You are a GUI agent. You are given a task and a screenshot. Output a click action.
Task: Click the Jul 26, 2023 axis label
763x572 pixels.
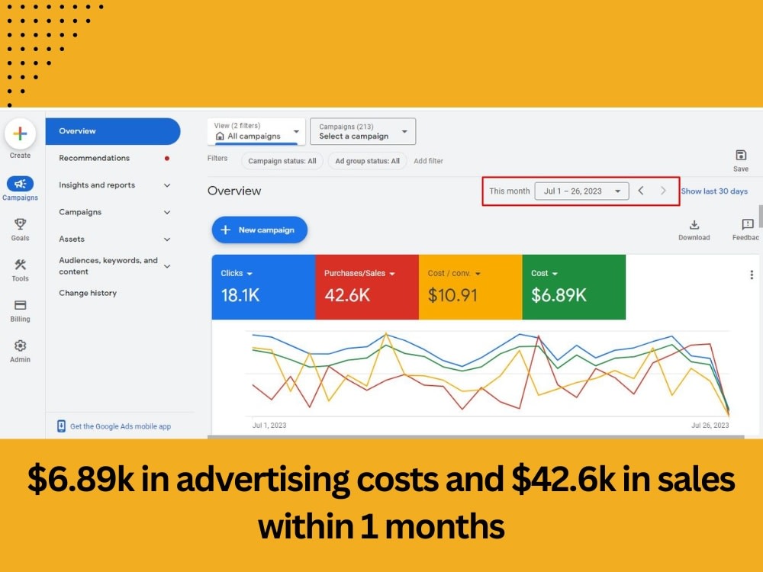click(710, 425)
